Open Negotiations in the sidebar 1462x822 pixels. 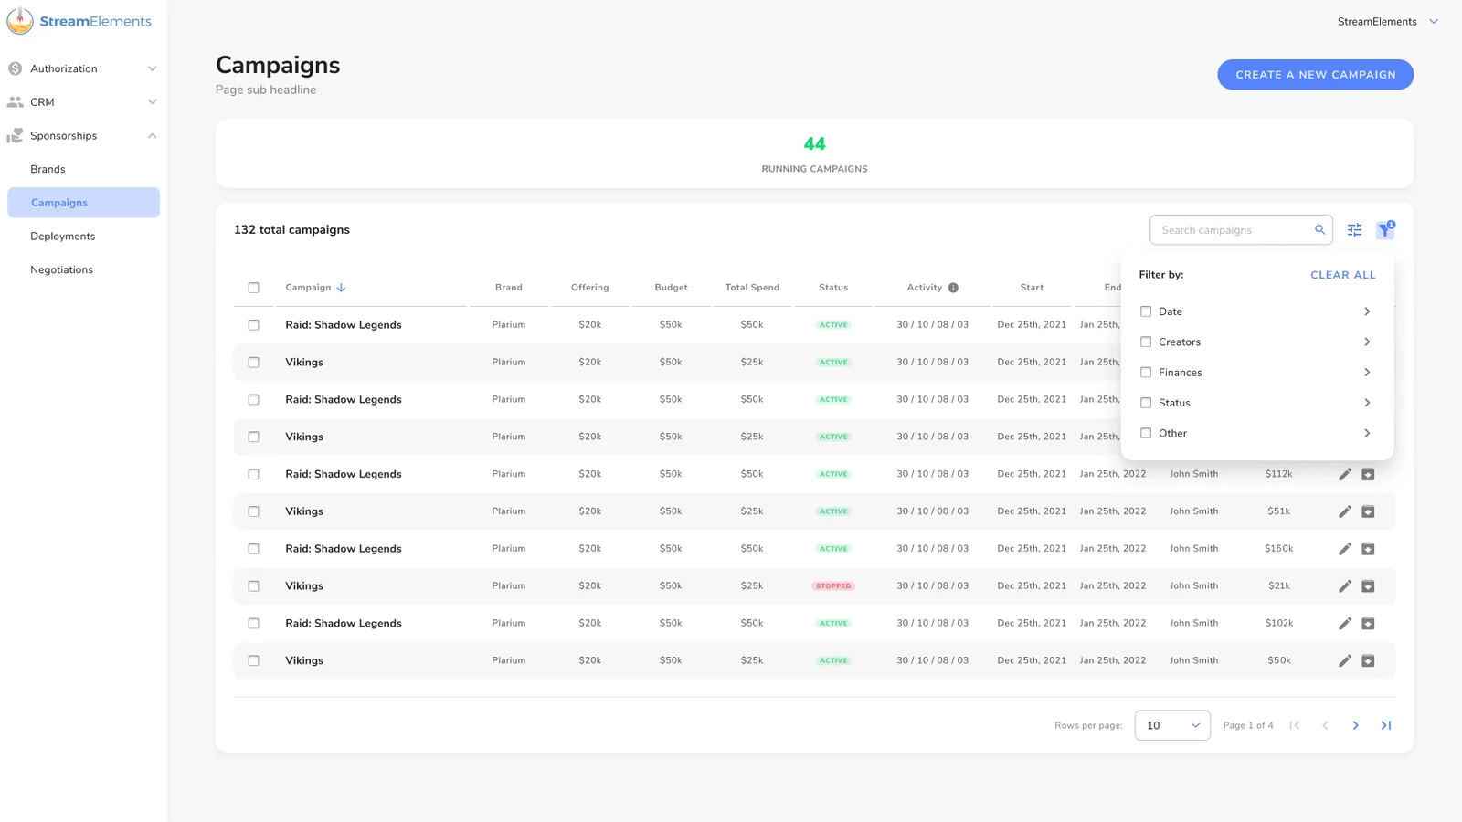click(x=61, y=269)
